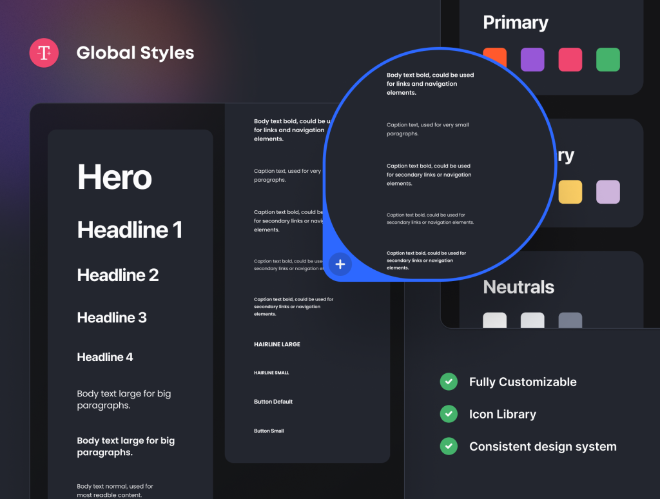Screen dimensions: 660x499
Task: Select the Hero heading text
Action: pyautogui.click(x=115, y=177)
